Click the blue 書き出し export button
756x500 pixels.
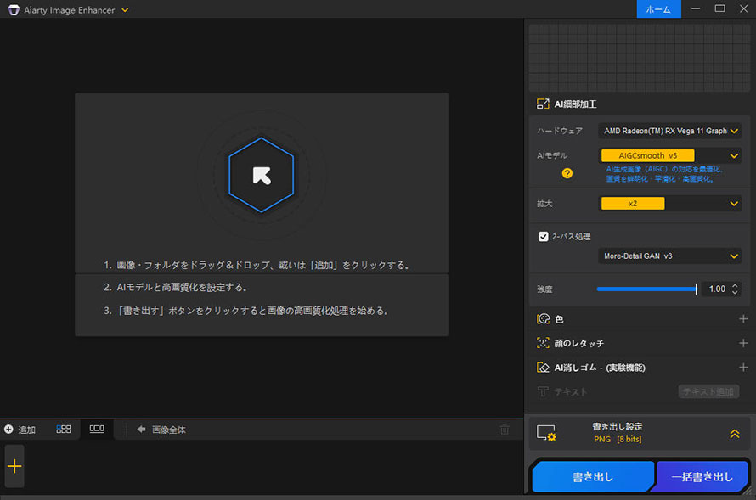pos(592,476)
